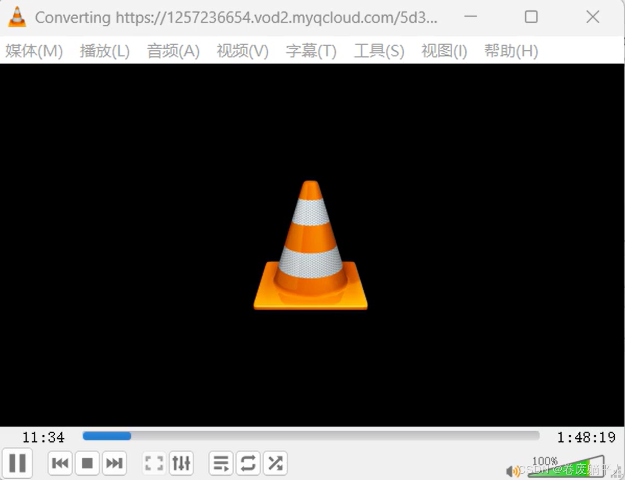
Task: Toggle total time display 1:48:19
Action: tap(586, 437)
